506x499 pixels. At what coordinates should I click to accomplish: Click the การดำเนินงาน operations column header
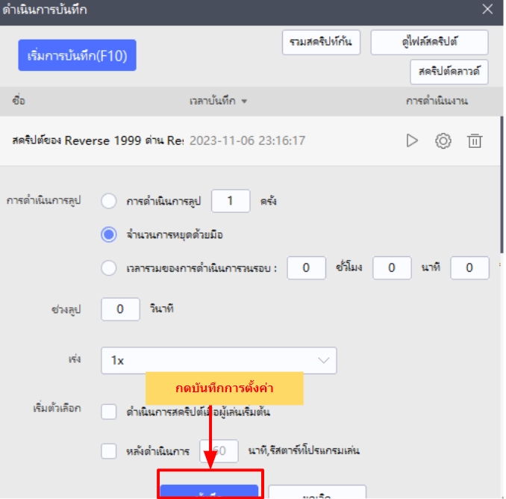point(437,101)
